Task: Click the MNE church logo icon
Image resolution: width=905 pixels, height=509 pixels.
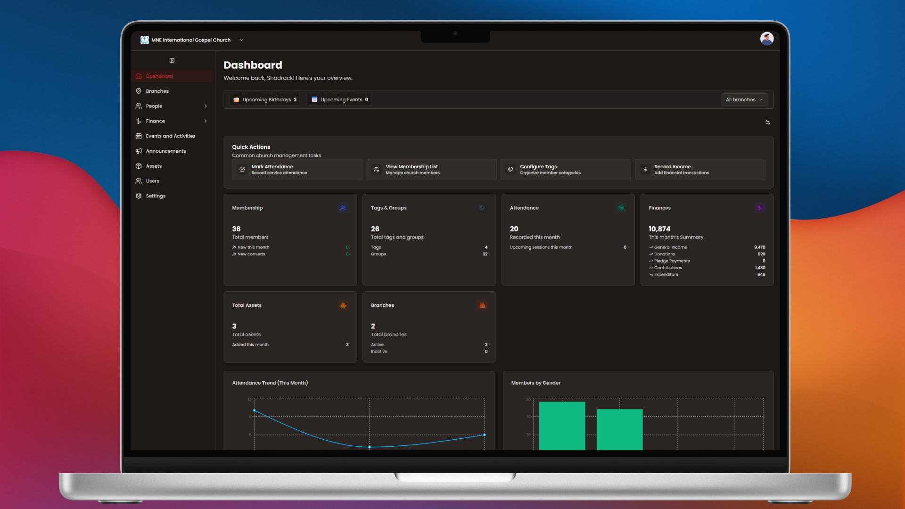Action: pyautogui.click(x=145, y=40)
